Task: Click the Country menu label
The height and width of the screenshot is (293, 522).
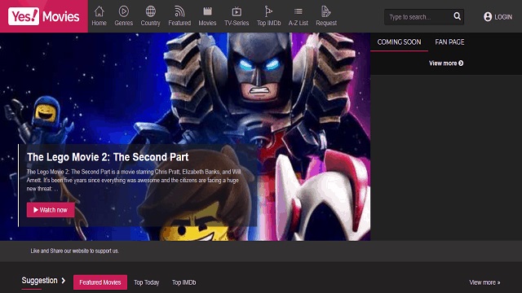Action: pyautogui.click(x=150, y=23)
